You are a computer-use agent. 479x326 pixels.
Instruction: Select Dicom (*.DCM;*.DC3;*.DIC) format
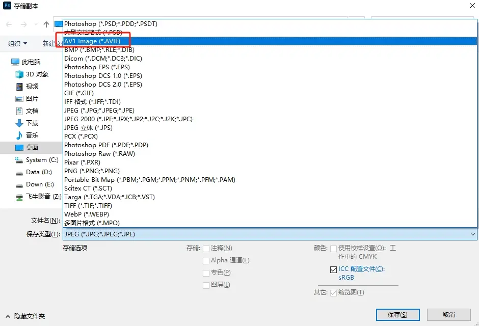(270, 58)
